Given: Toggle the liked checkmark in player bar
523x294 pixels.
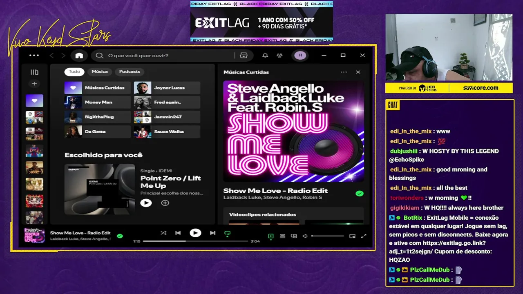Looking at the screenshot, I should click(x=120, y=236).
